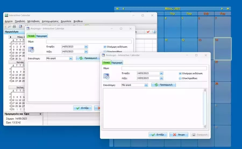Go to next month in desktop calendar
Screen dimensions: 242x149
(222, 9)
